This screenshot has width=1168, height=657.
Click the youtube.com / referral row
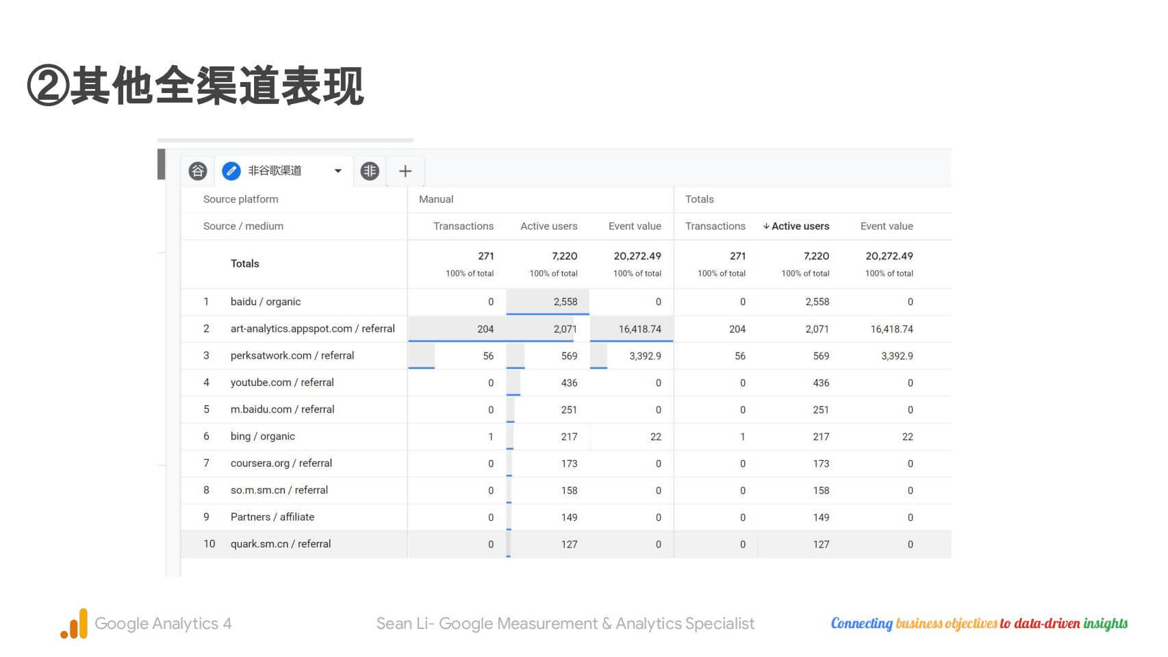pos(282,383)
